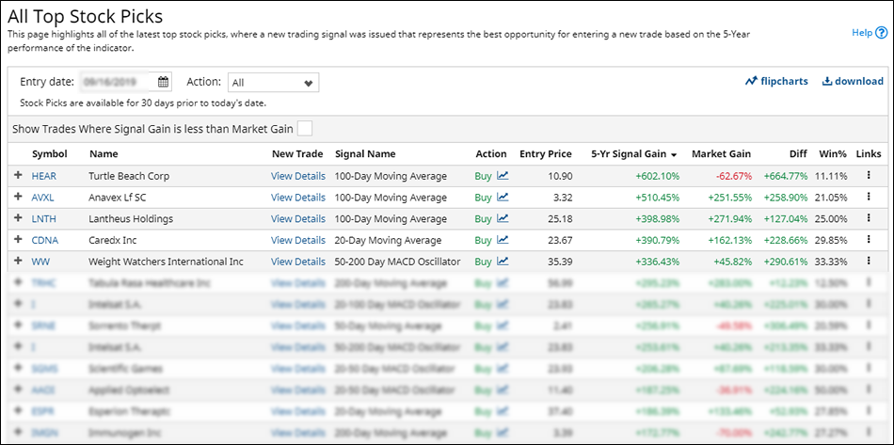The image size is (894, 445).
Task: Expand the CDNA row with plus sign
Action: coord(18,239)
